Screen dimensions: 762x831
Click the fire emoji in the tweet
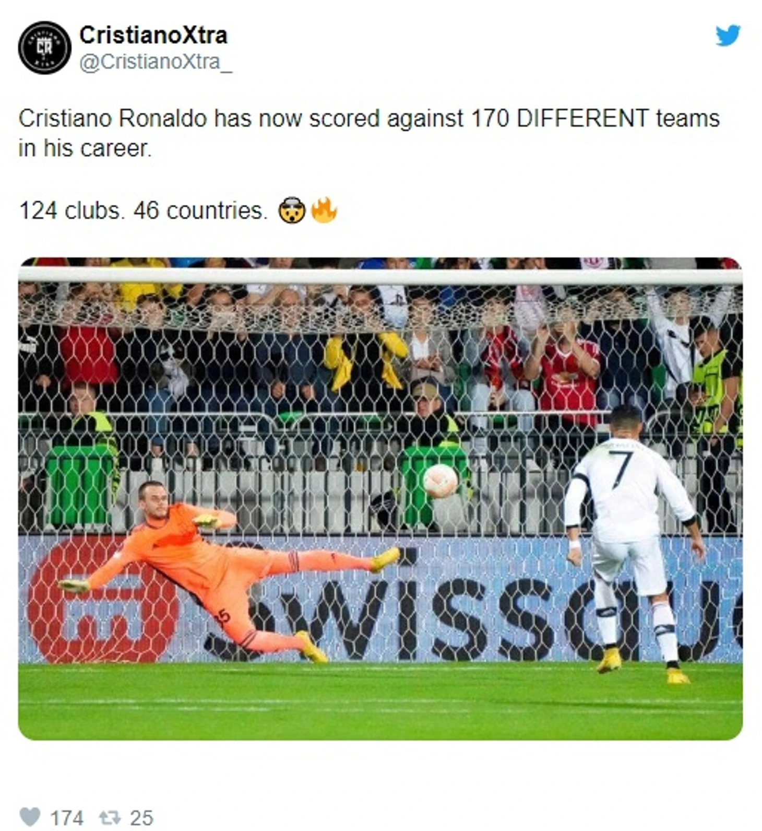324,210
